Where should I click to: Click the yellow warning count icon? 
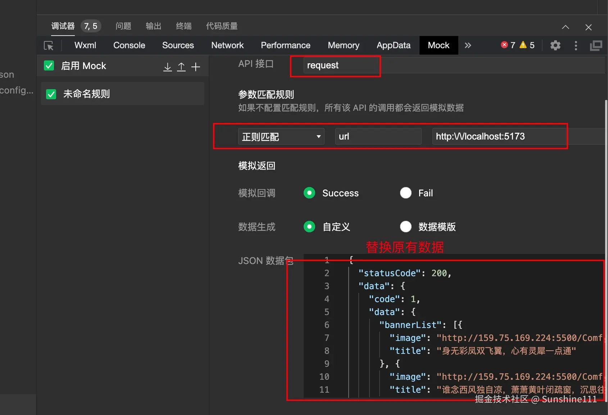(523, 45)
